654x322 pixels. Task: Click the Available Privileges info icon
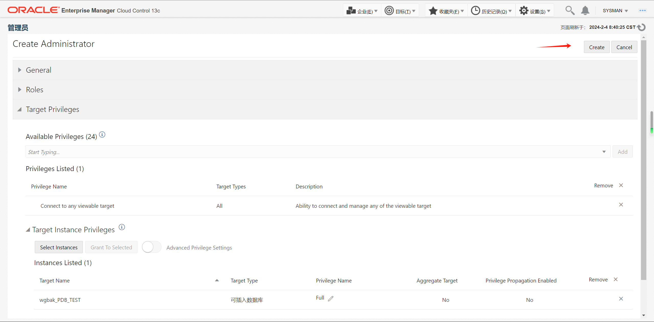click(102, 135)
